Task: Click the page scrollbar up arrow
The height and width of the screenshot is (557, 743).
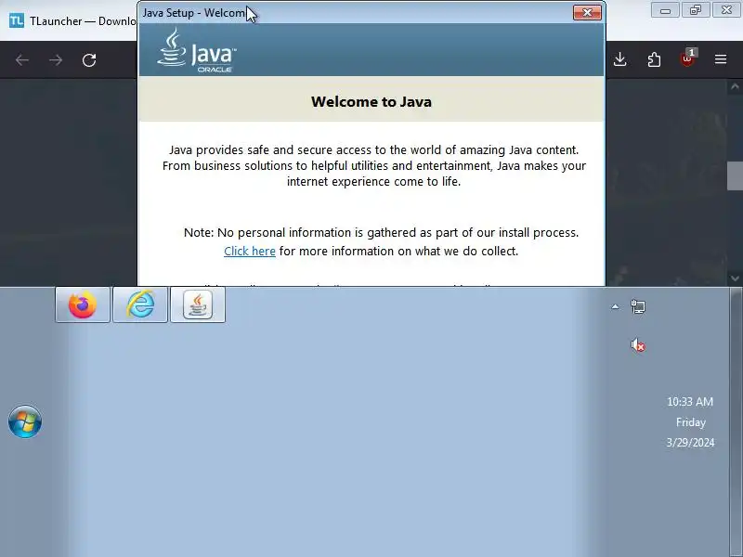Action: [x=735, y=86]
